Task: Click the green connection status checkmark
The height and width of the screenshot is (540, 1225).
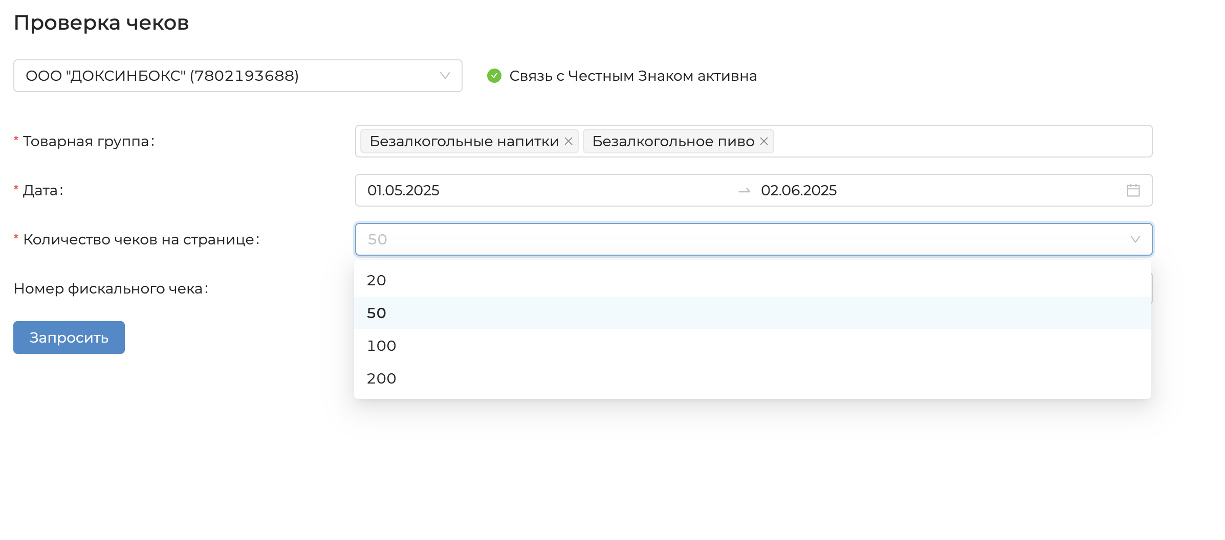Action: point(494,76)
